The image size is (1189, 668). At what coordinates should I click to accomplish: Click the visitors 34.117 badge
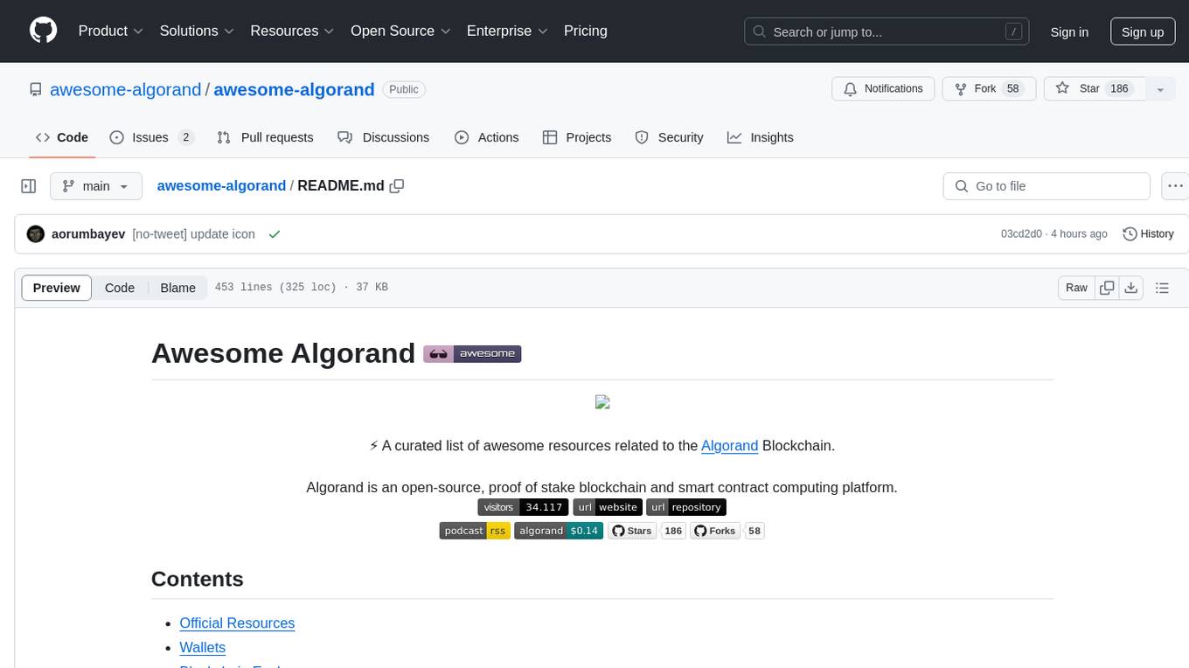[524, 507]
